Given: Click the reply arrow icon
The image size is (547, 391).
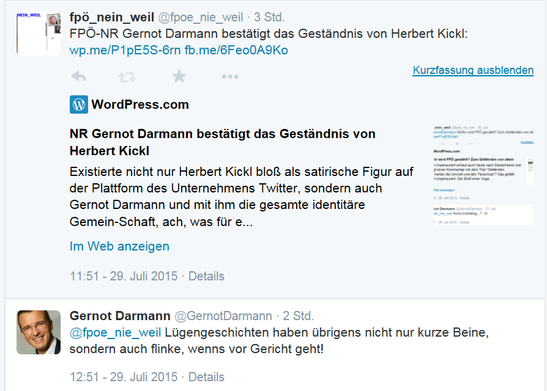Looking at the screenshot, I should point(78,76).
